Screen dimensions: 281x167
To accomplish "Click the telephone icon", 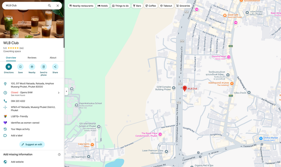I will point(5,101).
